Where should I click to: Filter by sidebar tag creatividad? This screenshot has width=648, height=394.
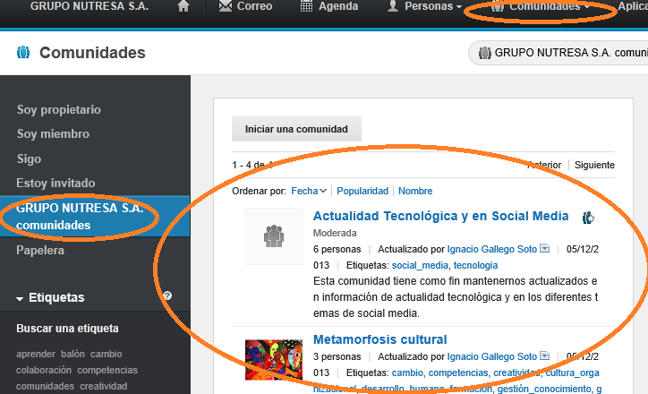(104, 386)
